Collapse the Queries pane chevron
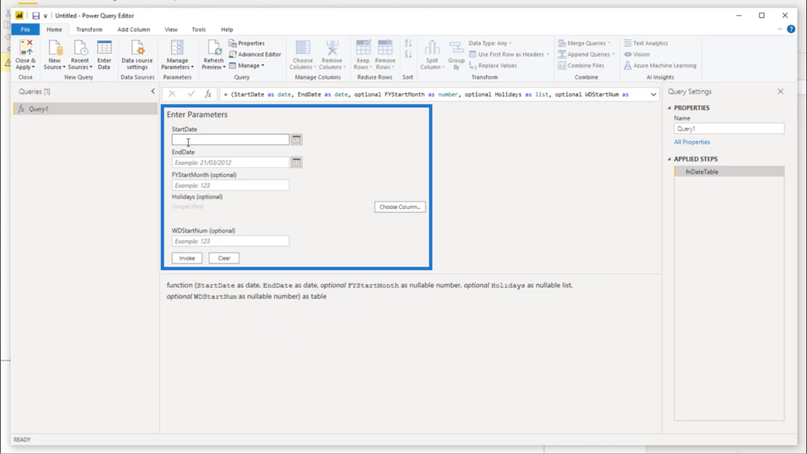Screen dimensions: 807x454 [x=153, y=91]
